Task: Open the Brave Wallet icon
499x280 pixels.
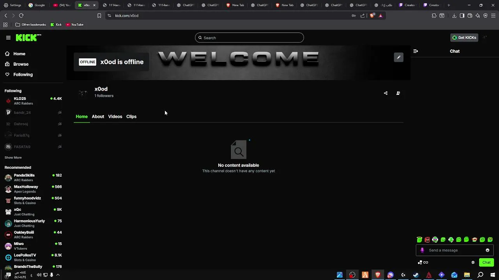Action: (x=470, y=16)
